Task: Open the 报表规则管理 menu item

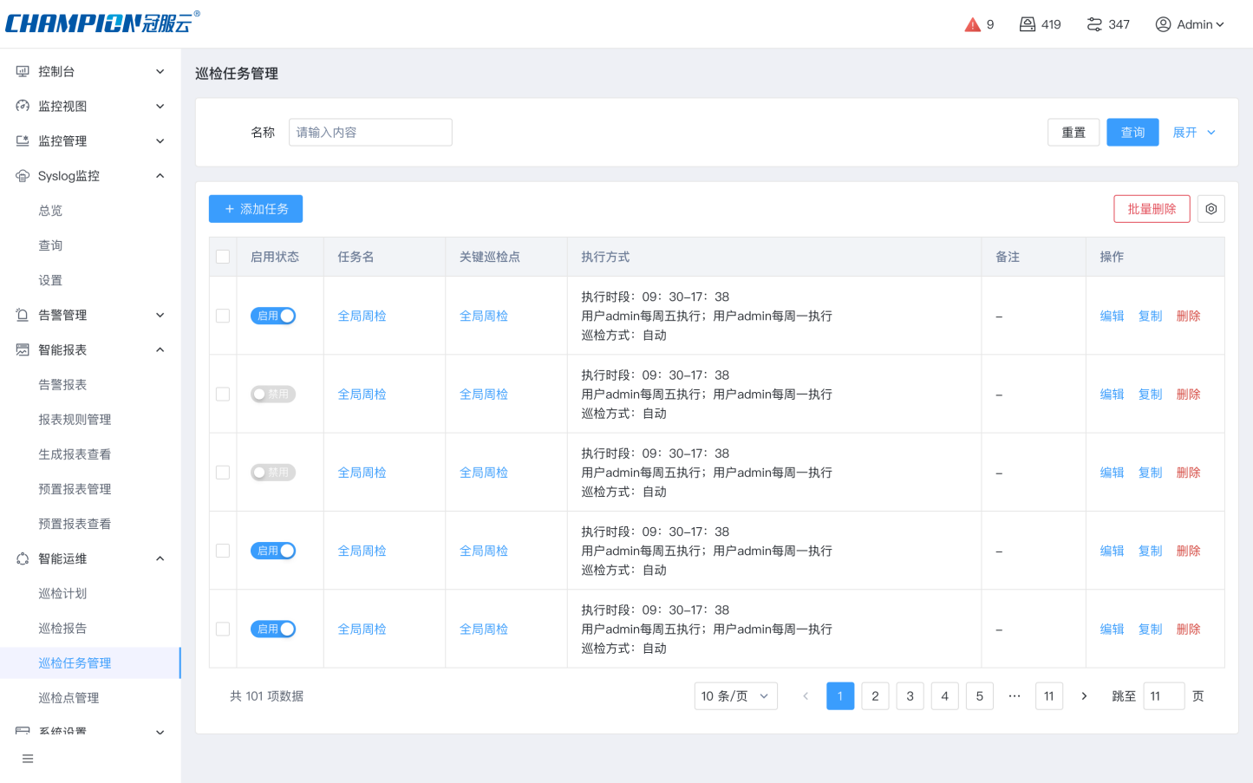Action: [75, 419]
